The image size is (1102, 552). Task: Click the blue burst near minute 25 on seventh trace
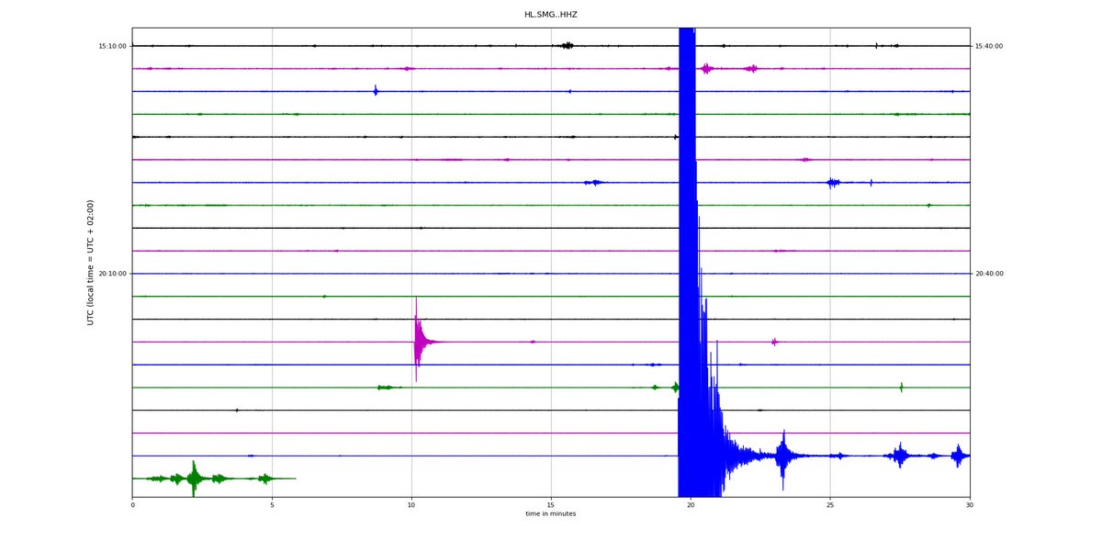(x=833, y=183)
